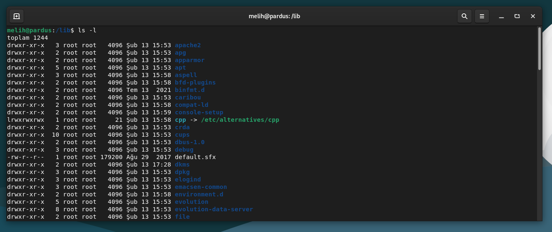The height and width of the screenshot is (232, 552).
Task: Click the apache2 directory name
Action: 188,45
